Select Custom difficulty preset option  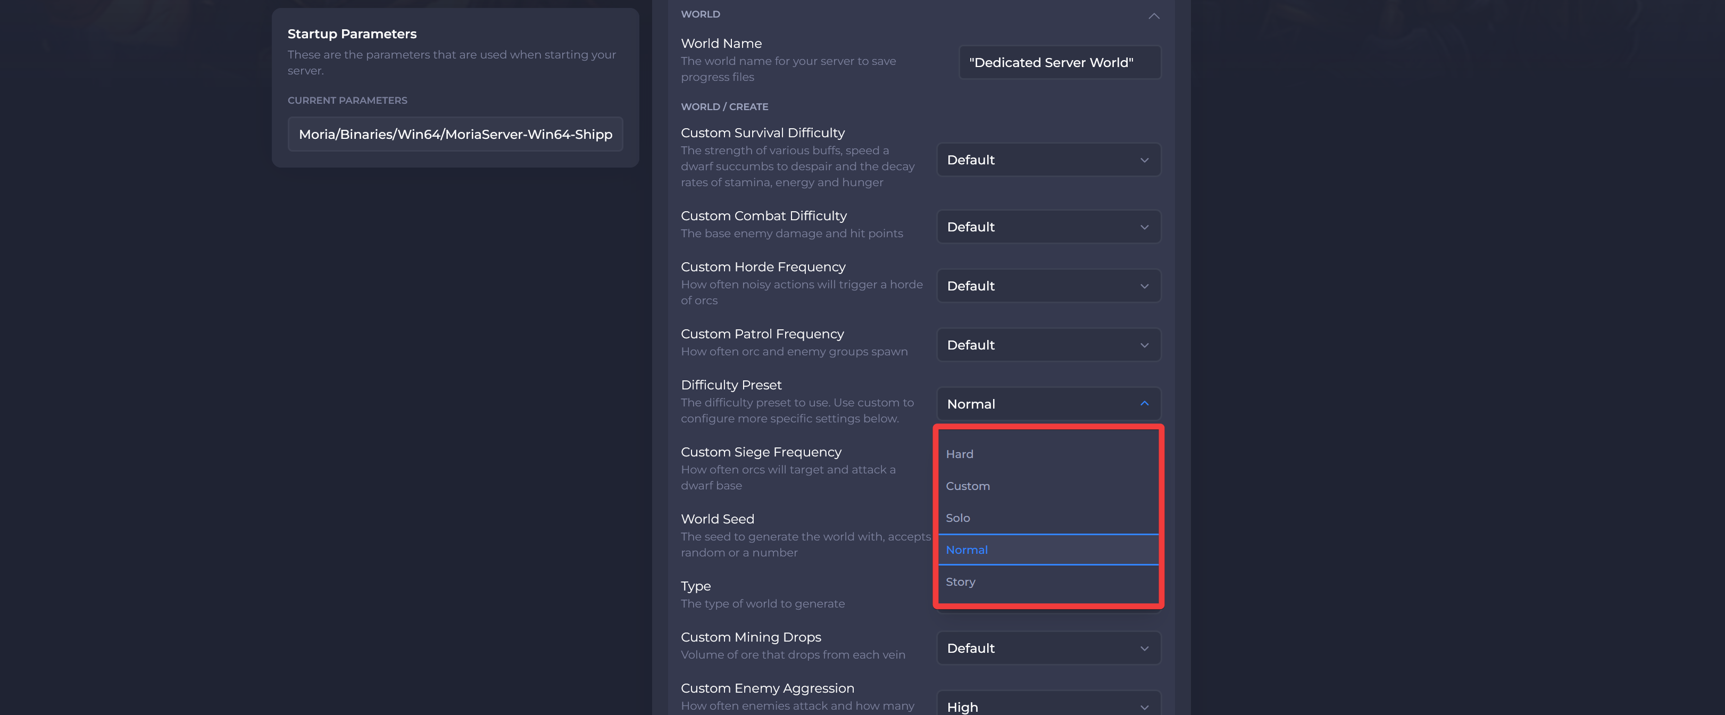1048,486
